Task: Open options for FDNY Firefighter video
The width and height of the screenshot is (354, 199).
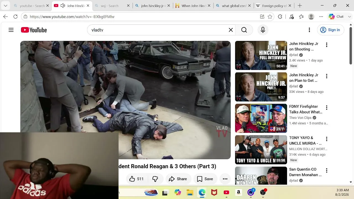Action: click(x=327, y=108)
